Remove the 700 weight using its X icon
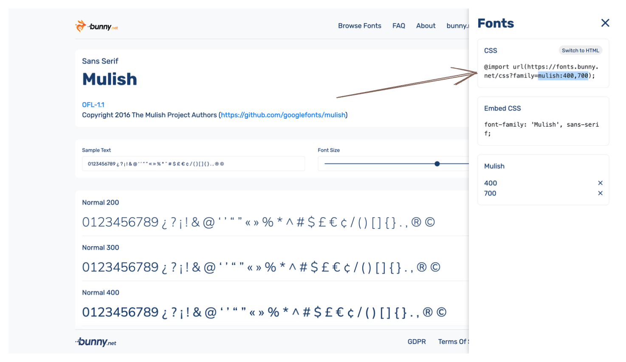The height and width of the screenshot is (362, 626). coord(600,193)
